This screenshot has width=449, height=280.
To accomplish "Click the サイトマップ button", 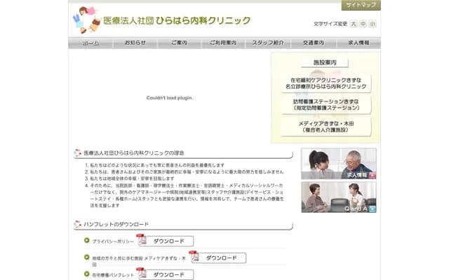I will pos(361,5).
